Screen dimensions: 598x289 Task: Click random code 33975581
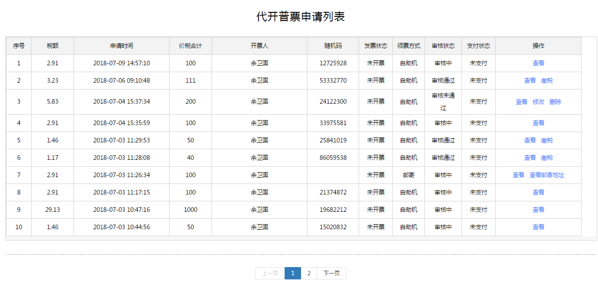point(333,123)
